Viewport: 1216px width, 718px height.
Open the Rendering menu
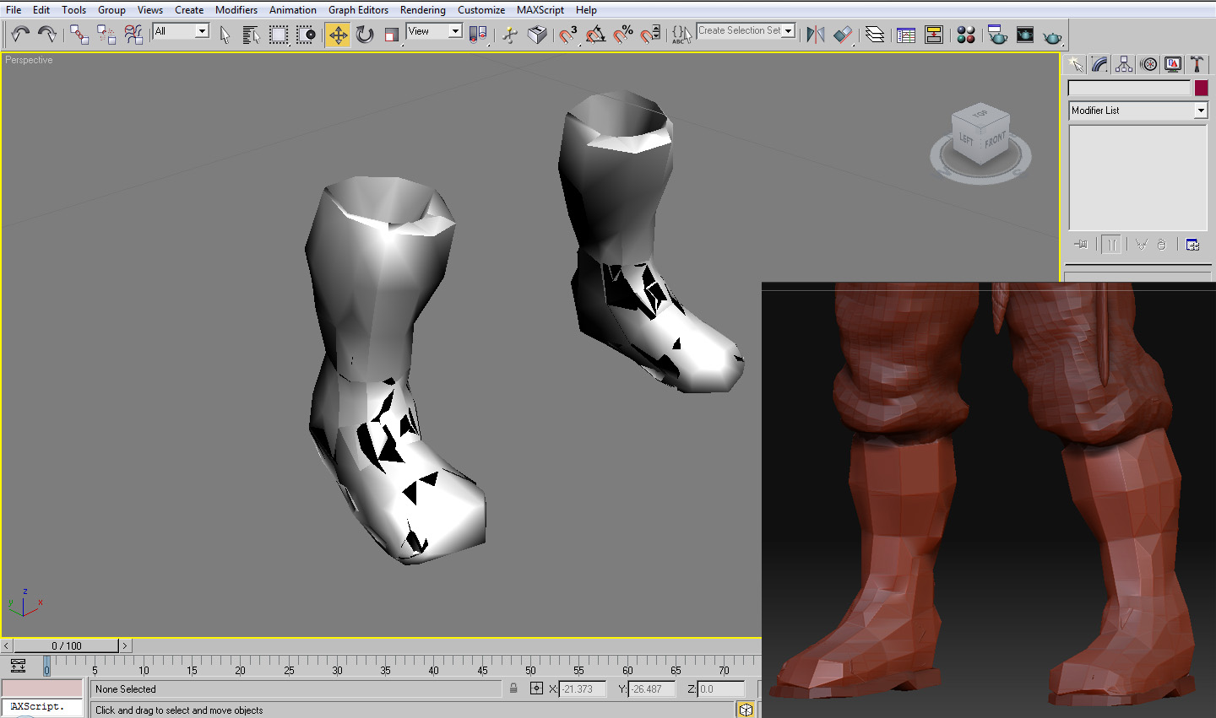point(422,10)
